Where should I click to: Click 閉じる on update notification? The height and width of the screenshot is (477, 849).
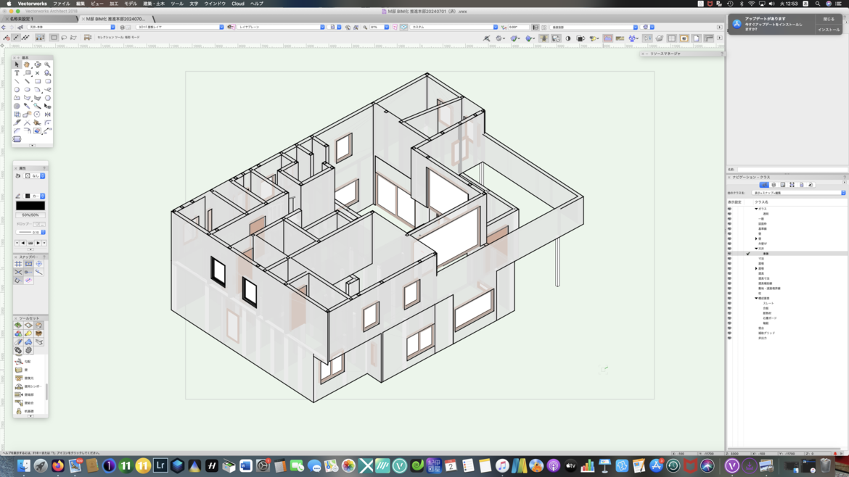point(828,20)
